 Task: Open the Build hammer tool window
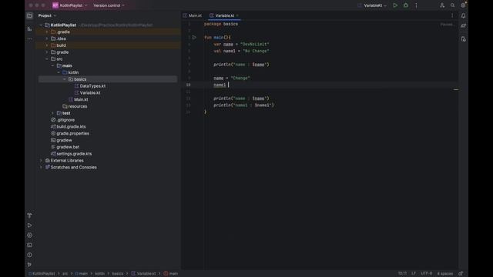29,215
